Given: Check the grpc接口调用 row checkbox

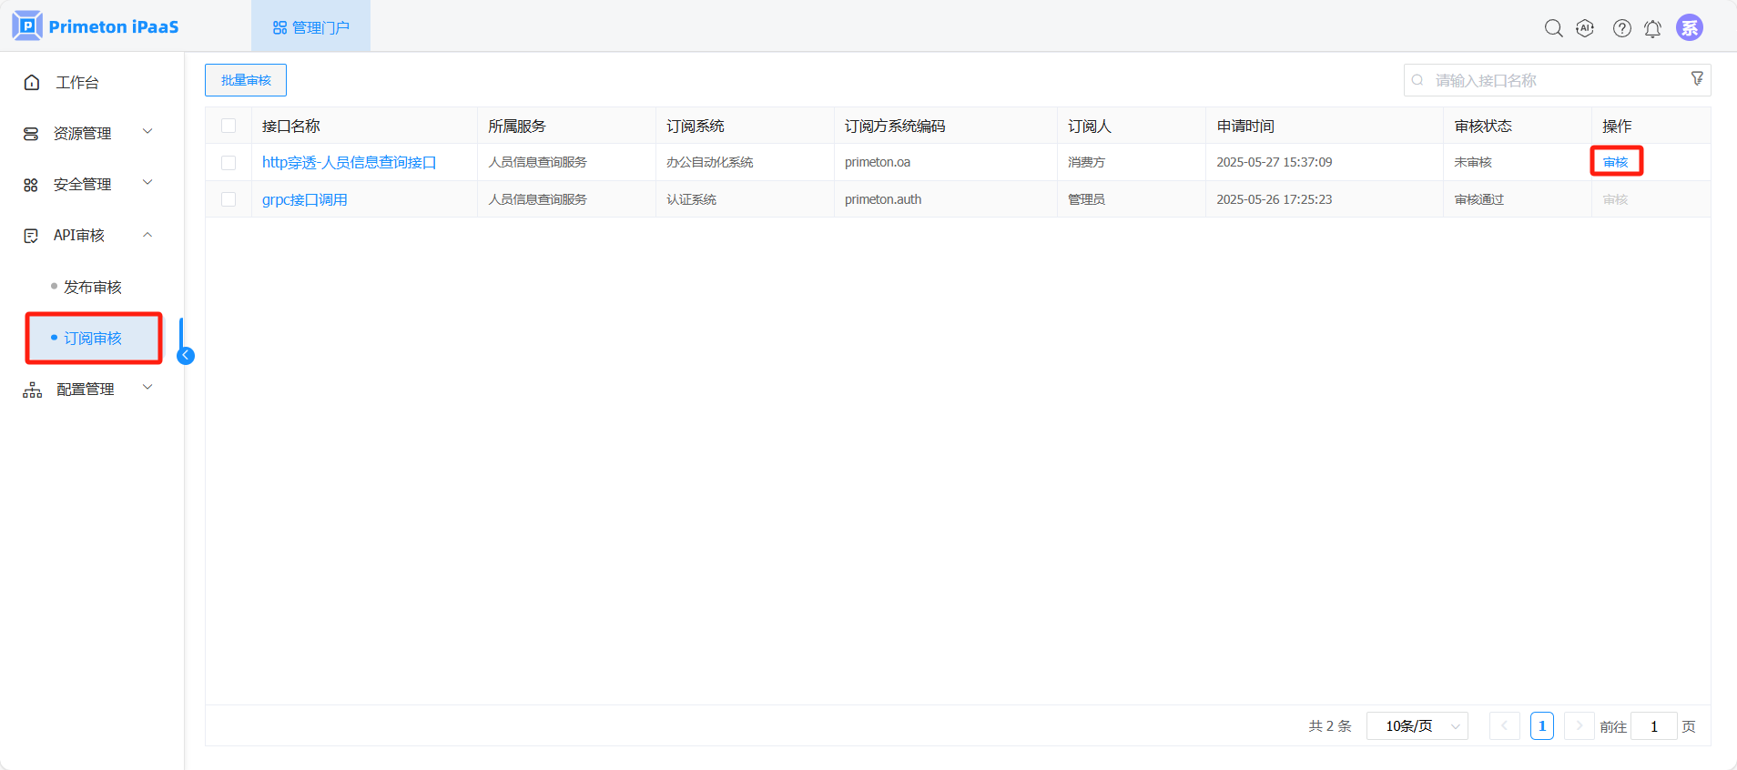Looking at the screenshot, I should point(229,199).
